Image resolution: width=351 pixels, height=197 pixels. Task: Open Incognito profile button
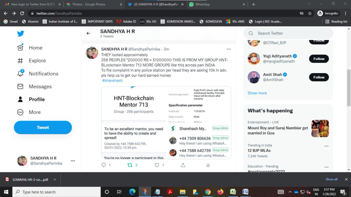point(328,13)
